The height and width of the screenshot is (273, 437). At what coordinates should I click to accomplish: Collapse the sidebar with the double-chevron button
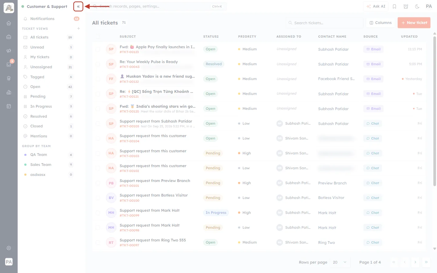(78, 6)
